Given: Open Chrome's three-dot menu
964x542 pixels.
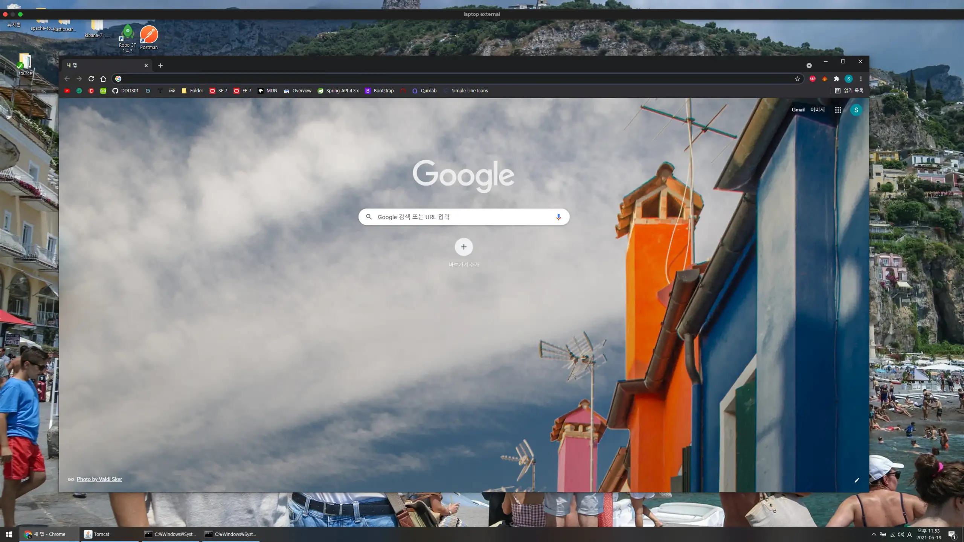Looking at the screenshot, I should (x=861, y=79).
